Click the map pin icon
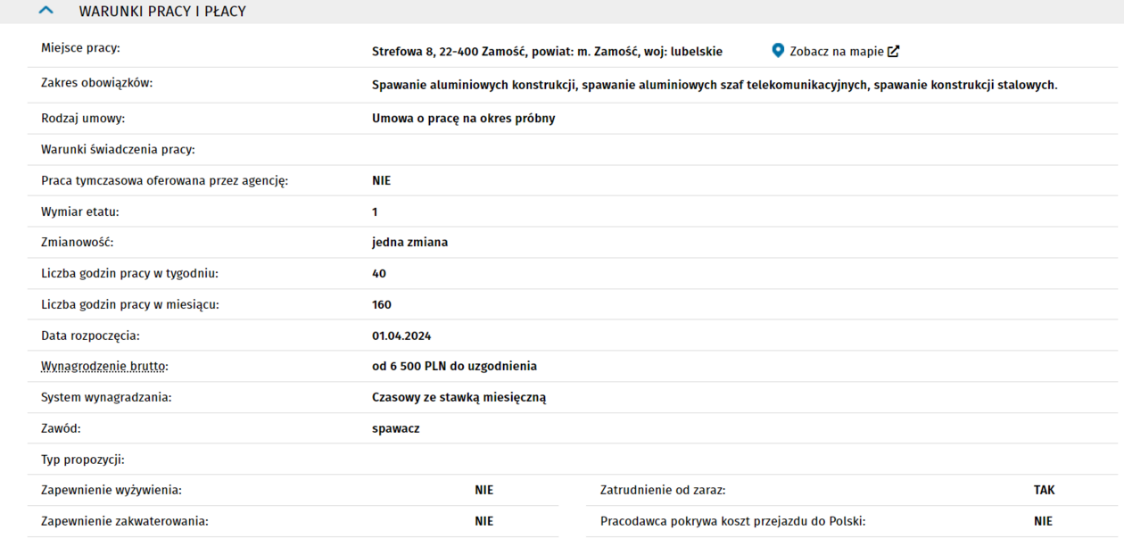Image resolution: width=1124 pixels, height=555 pixels. tap(778, 51)
